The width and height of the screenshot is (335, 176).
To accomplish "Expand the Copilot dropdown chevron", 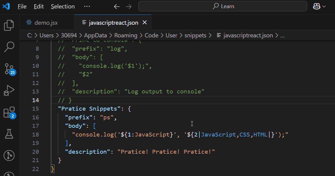I will coord(324,6).
